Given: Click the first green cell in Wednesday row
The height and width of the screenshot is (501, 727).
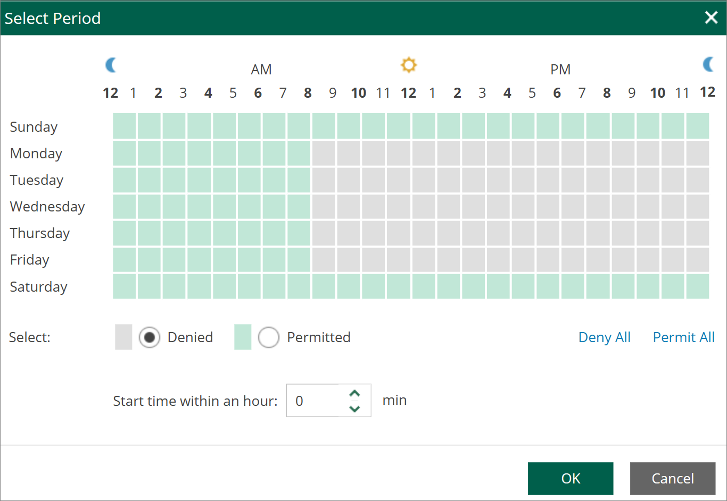Looking at the screenshot, I should tap(125, 207).
